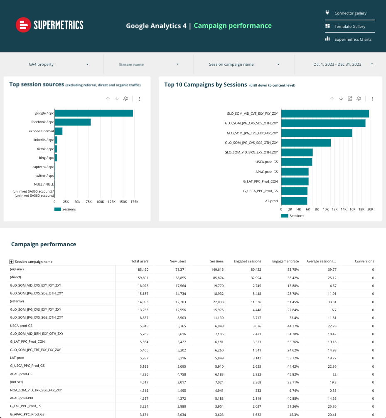
Task: Click the Template Gallery icon
Action: click(x=328, y=26)
